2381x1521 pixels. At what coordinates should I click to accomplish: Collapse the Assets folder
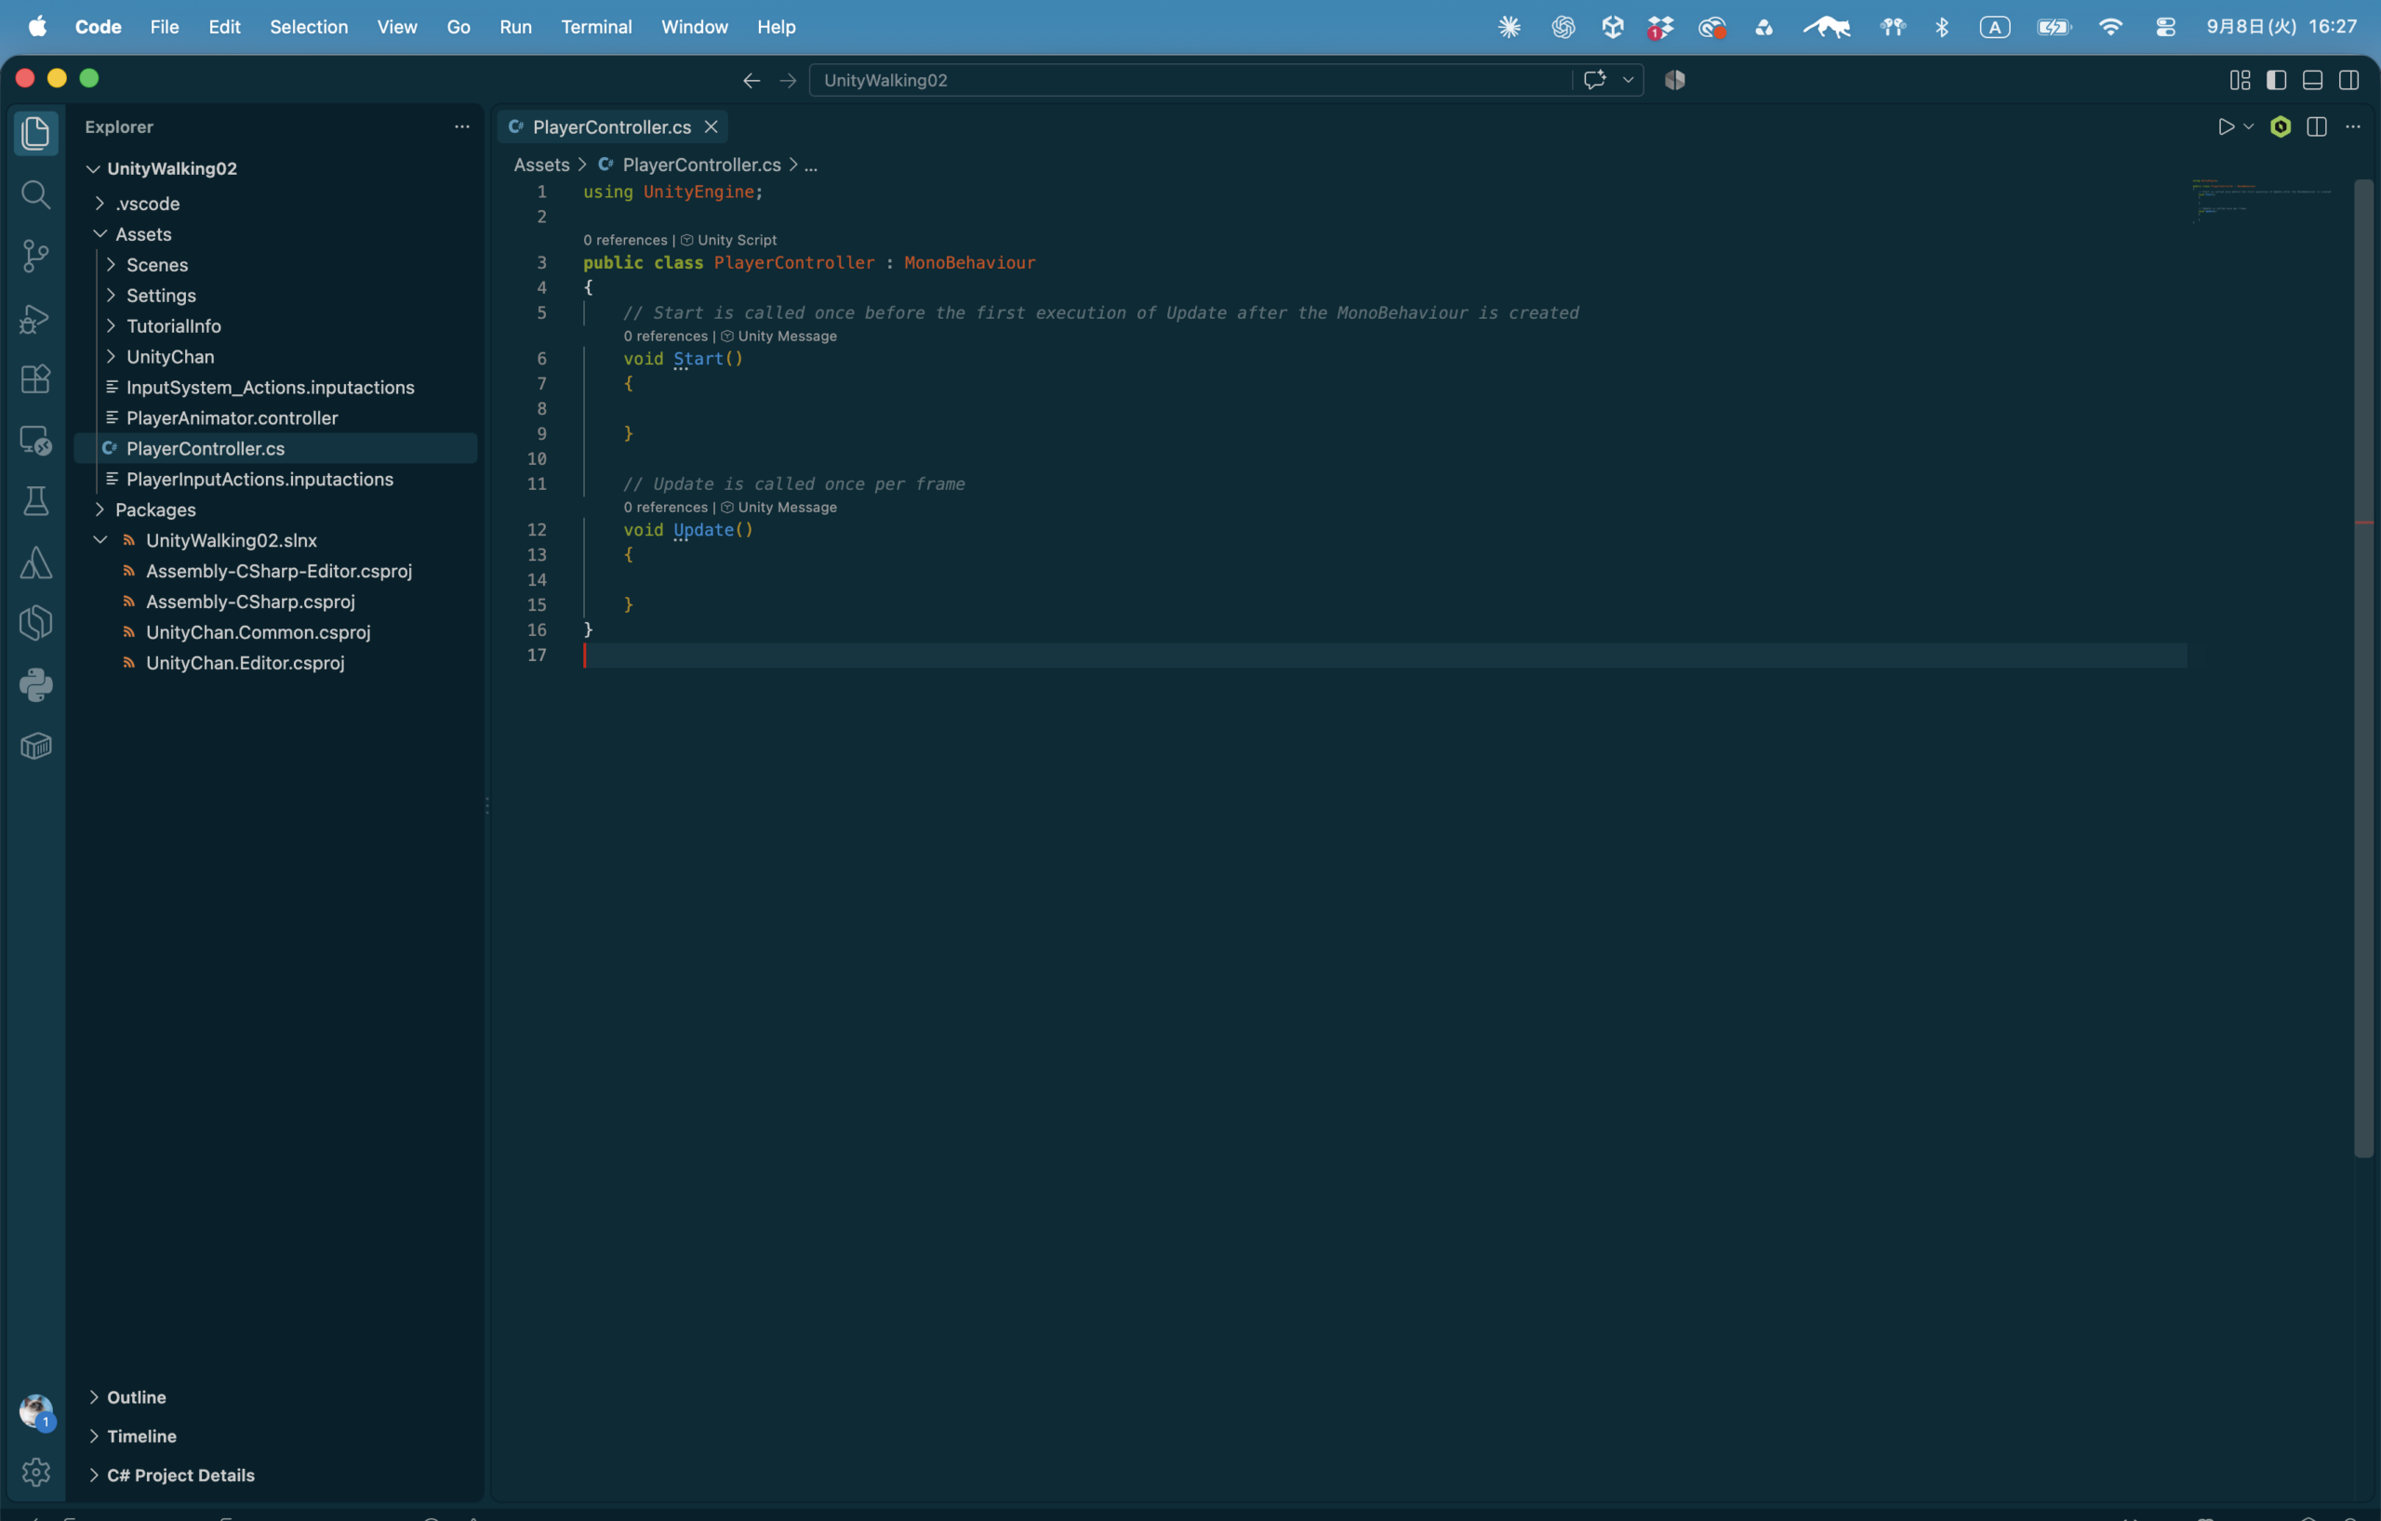tap(100, 234)
